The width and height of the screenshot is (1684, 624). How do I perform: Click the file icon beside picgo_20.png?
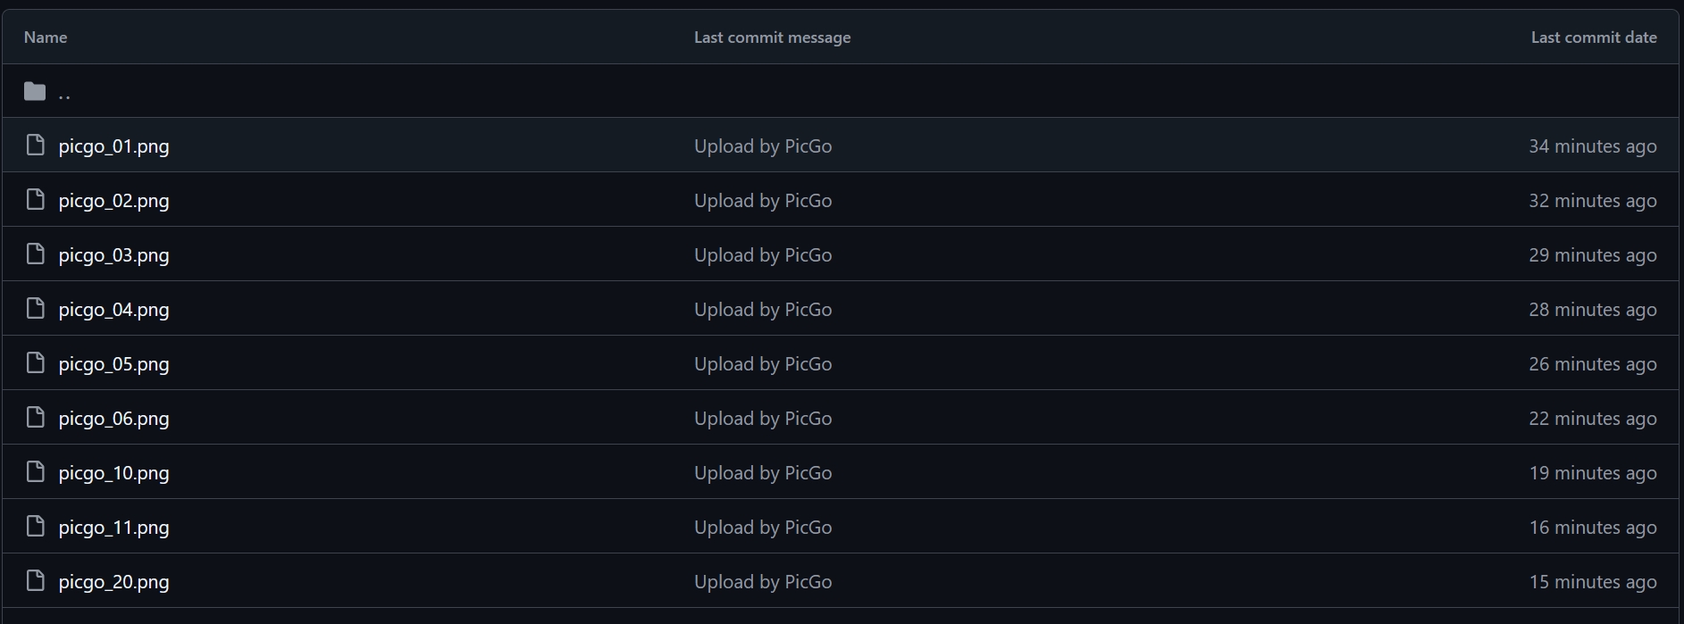pos(35,581)
